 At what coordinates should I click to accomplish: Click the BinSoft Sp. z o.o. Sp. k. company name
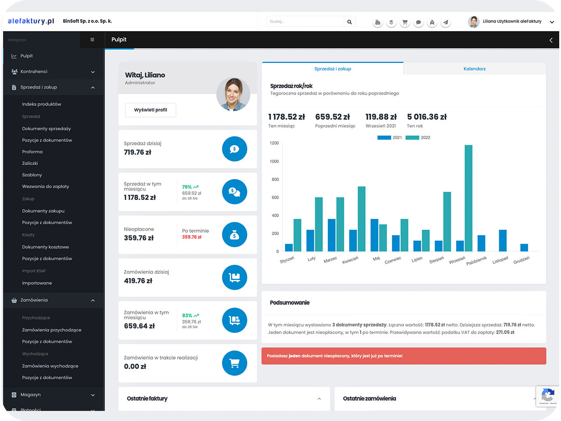coord(87,21)
